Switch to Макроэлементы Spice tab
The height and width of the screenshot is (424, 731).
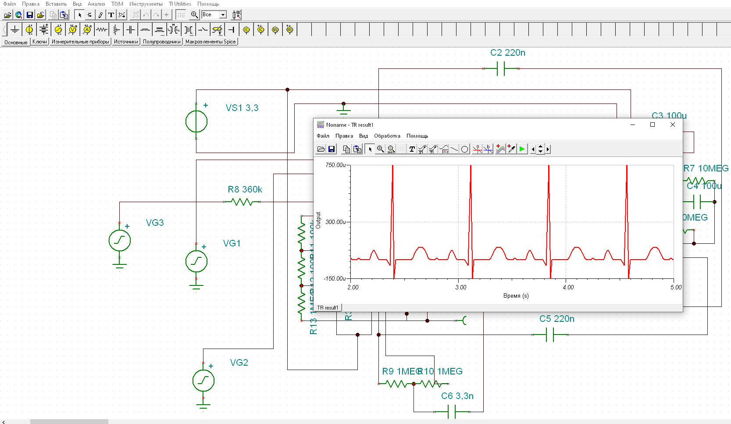(210, 42)
